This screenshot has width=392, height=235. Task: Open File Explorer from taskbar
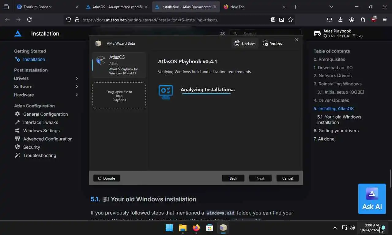click(x=183, y=228)
